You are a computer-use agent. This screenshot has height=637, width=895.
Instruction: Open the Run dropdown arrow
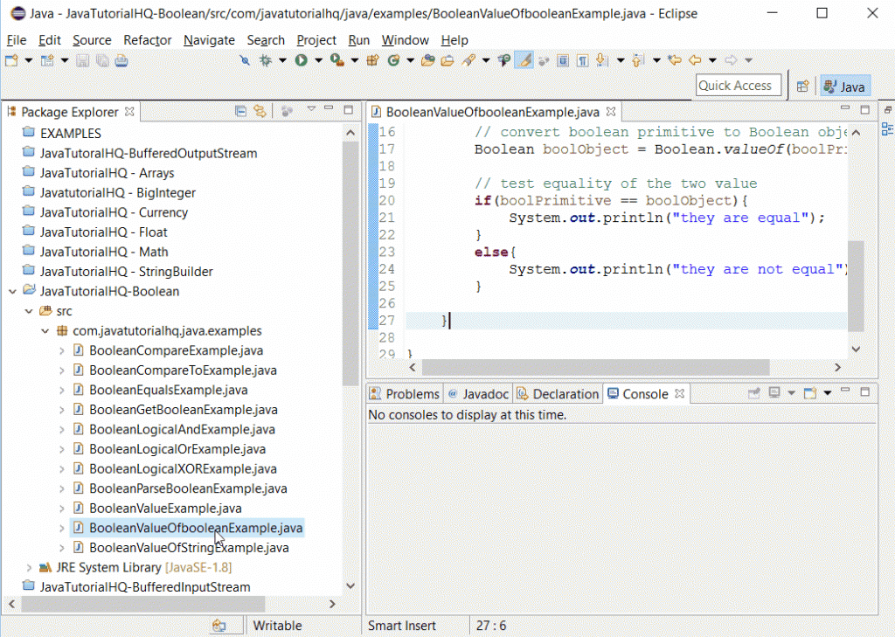[x=317, y=62]
